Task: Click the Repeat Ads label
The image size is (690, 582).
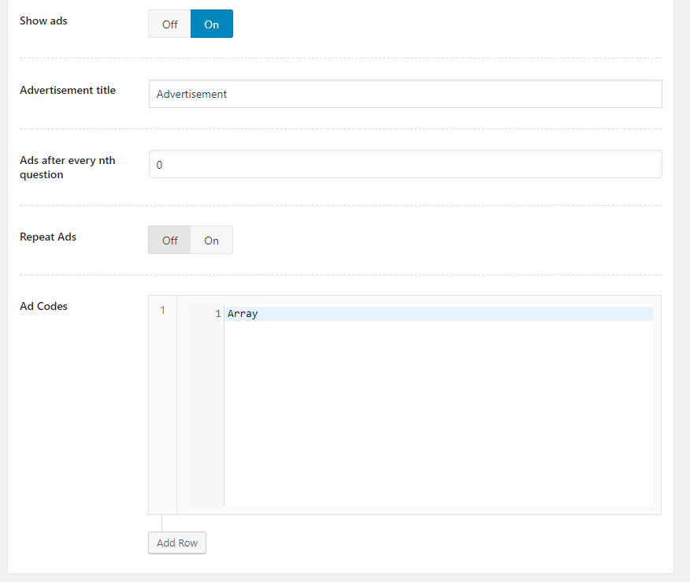Action: click(x=48, y=237)
